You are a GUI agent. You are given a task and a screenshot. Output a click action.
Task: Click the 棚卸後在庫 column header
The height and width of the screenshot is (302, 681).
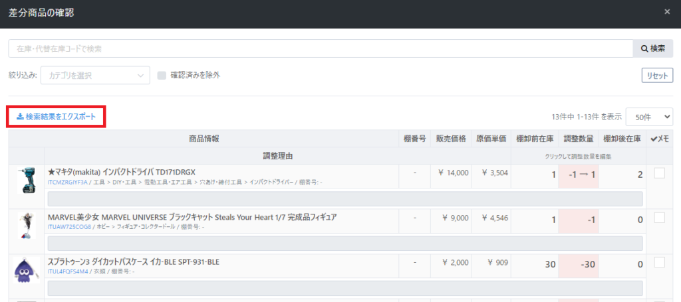click(x=622, y=139)
